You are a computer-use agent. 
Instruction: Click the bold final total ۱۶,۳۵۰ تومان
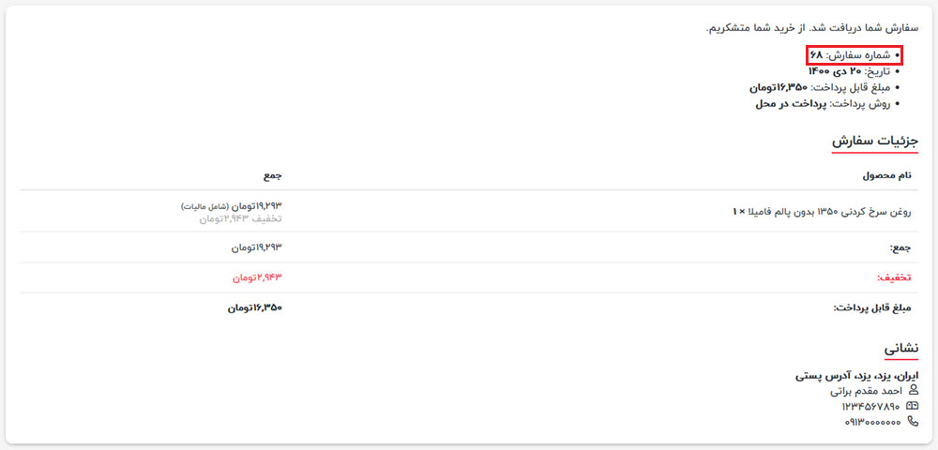pyautogui.click(x=254, y=307)
